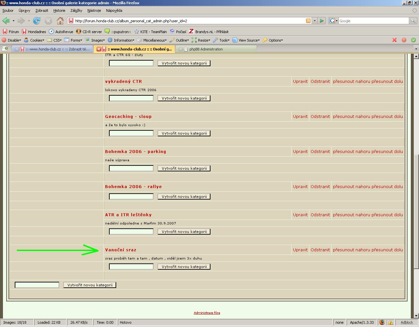Expand the Cookies dropdown menu

pos(34,40)
